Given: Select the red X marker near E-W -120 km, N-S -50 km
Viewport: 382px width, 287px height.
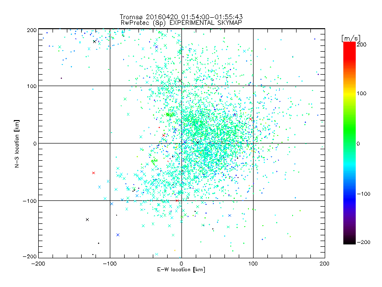Looking at the screenshot, I should pos(94,173).
